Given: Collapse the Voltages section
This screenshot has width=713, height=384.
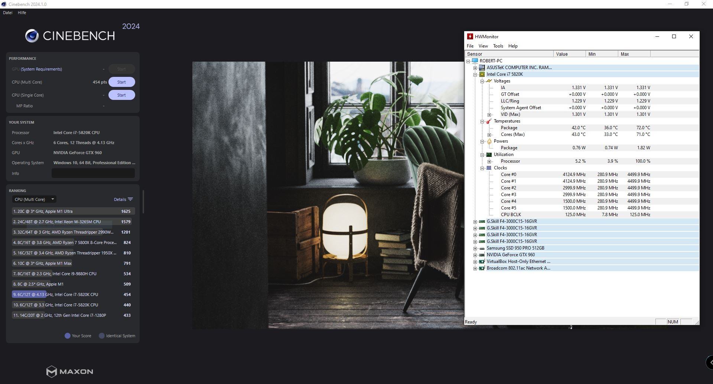Looking at the screenshot, I should point(482,81).
